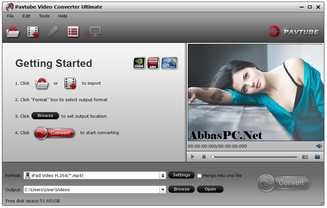Click the Settings button
Viewport: 327px width, 208px height.
(182, 175)
